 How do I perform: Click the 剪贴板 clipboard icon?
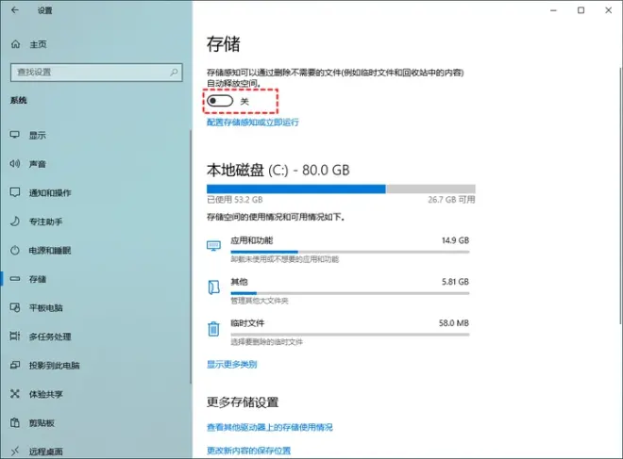point(15,422)
